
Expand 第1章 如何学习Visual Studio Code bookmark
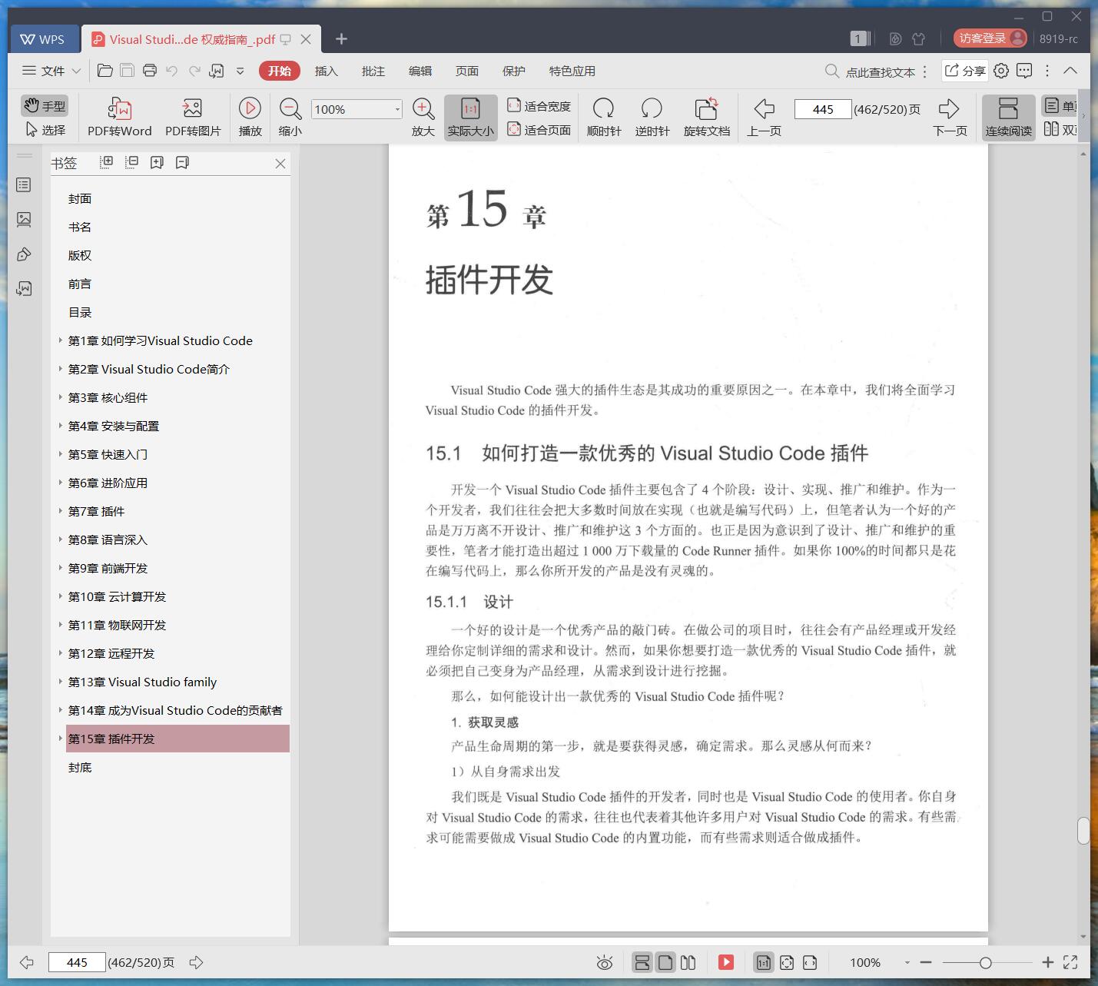pos(61,340)
